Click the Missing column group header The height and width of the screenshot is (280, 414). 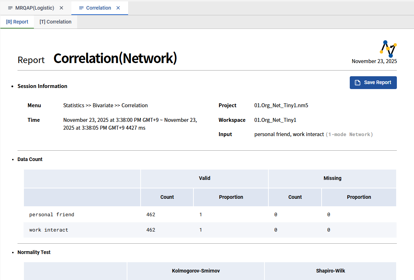point(332,178)
